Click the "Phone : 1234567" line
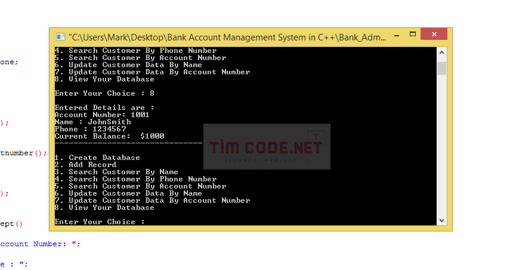 point(91,129)
